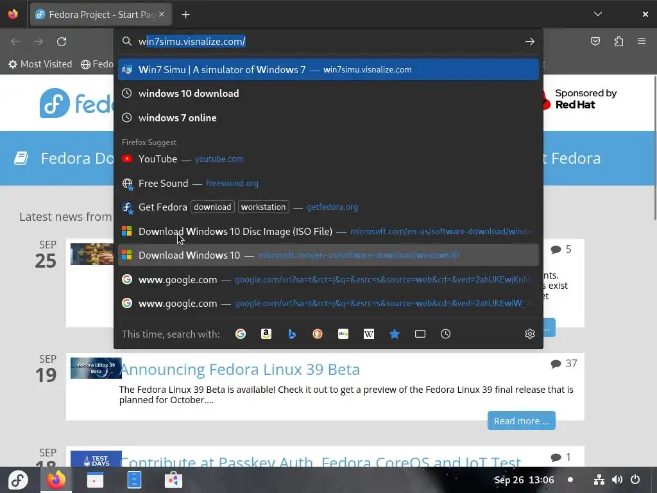Search in open Tabs with the tab icon
The height and width of the screenshot is (493, 657).
pos(420,334)
